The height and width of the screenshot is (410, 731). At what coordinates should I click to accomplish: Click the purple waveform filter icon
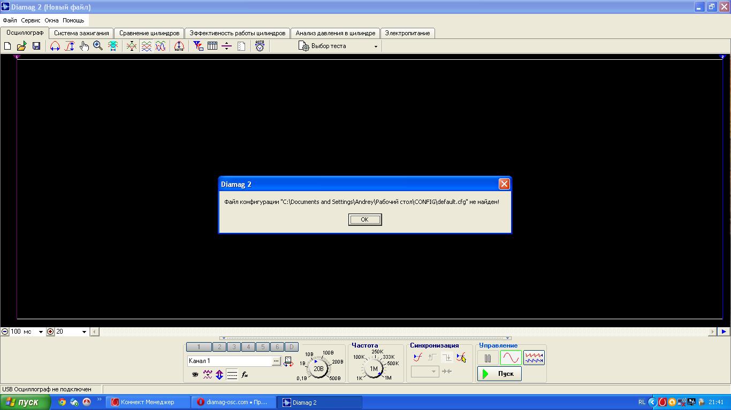point(208,375)
